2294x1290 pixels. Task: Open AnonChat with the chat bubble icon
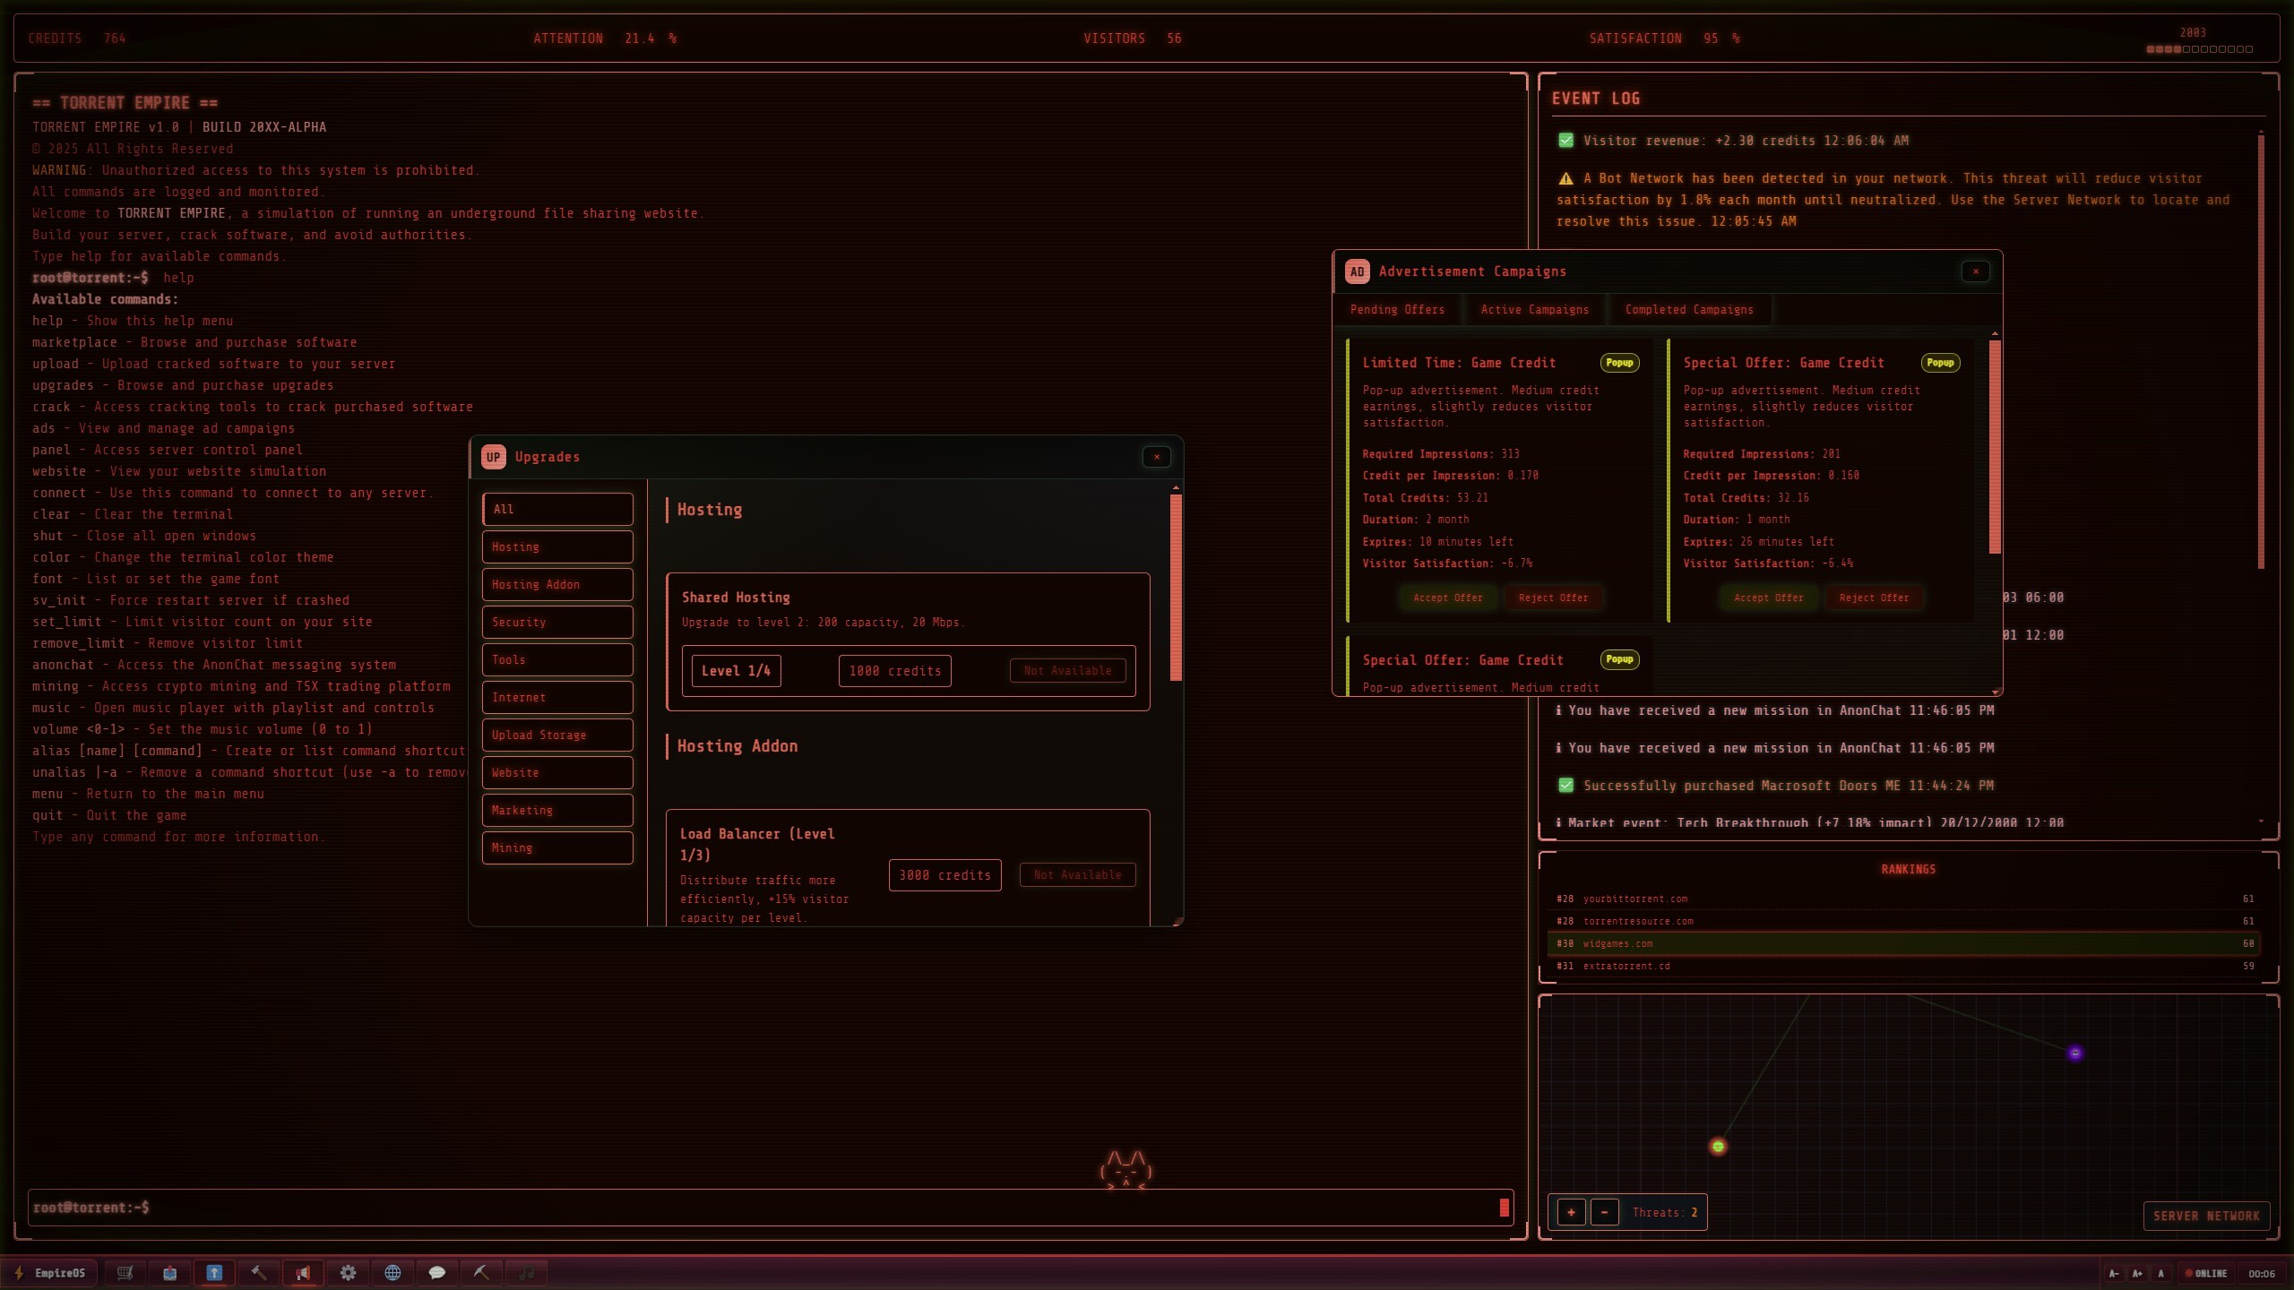437,1272
